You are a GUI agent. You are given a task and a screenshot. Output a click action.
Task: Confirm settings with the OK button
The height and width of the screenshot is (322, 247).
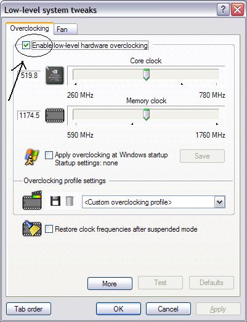tap(118, 309)
